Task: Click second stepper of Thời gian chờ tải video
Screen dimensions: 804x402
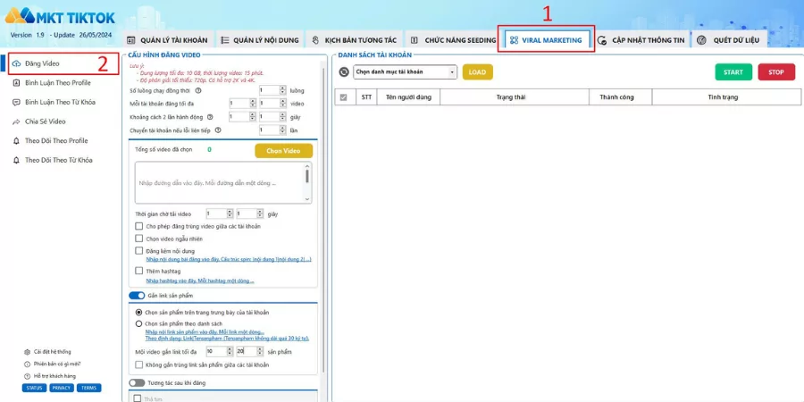Action: click(x=260, y=214)
